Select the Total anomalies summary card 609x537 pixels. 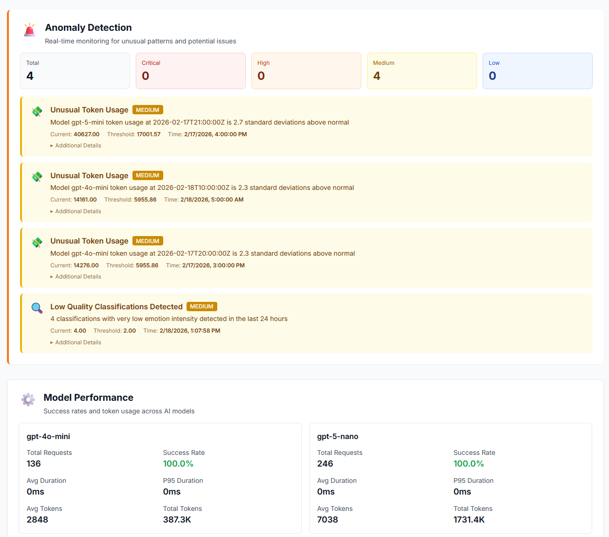point(75,71)
